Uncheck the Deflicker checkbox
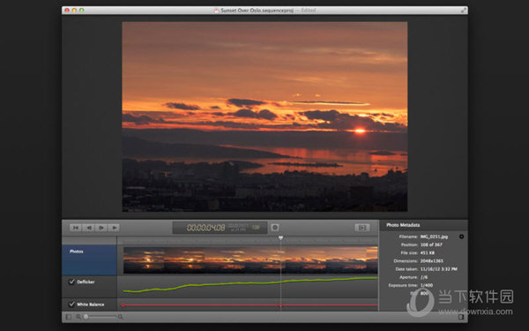The image size is (529, 331). [71, 282]
